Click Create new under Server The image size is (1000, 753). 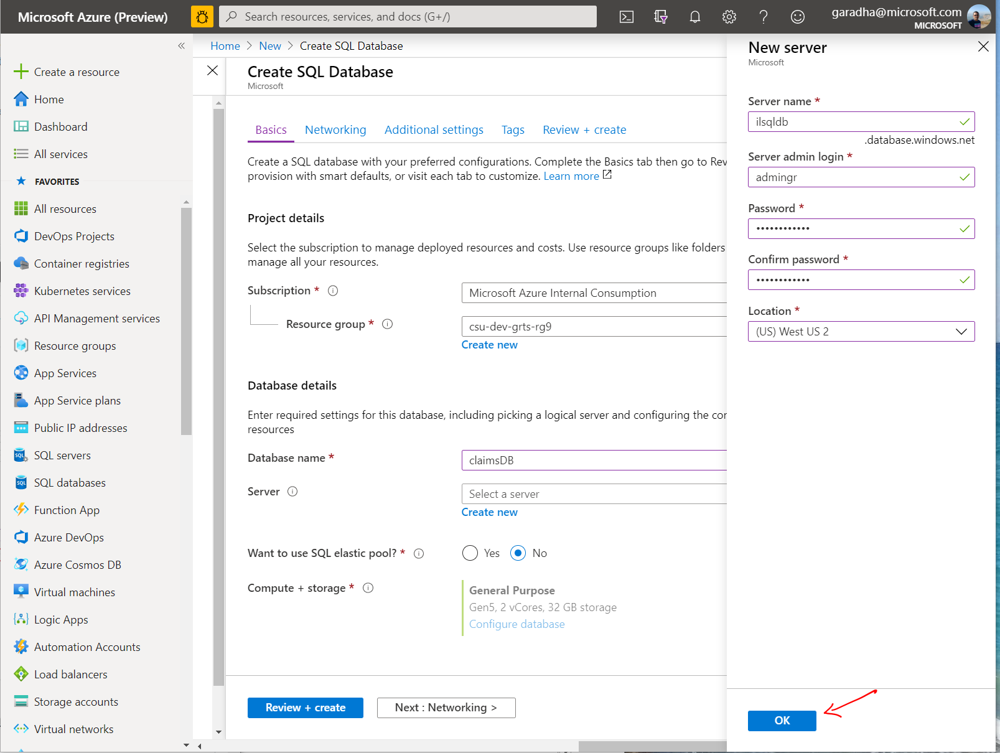[489, 512]
